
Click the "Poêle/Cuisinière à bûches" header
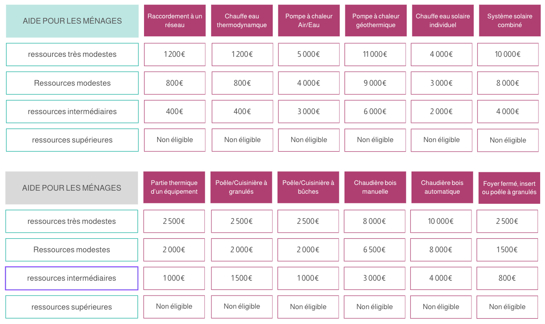[308, 187]
